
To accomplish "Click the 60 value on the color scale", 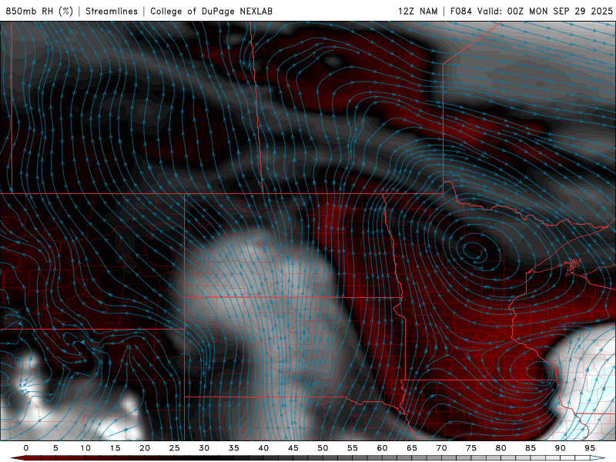I will 382,448.
